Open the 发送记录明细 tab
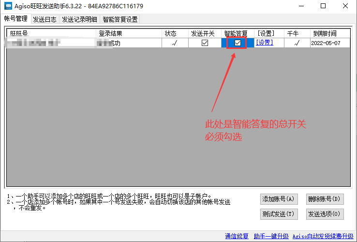This screenshot has height=242, width=357. click(79, 19)
